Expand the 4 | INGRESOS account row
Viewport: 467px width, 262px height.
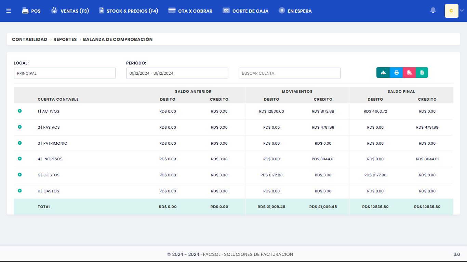(19, 159)
